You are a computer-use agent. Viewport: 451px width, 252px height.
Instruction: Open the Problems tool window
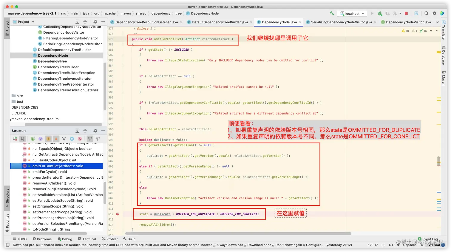42,239
